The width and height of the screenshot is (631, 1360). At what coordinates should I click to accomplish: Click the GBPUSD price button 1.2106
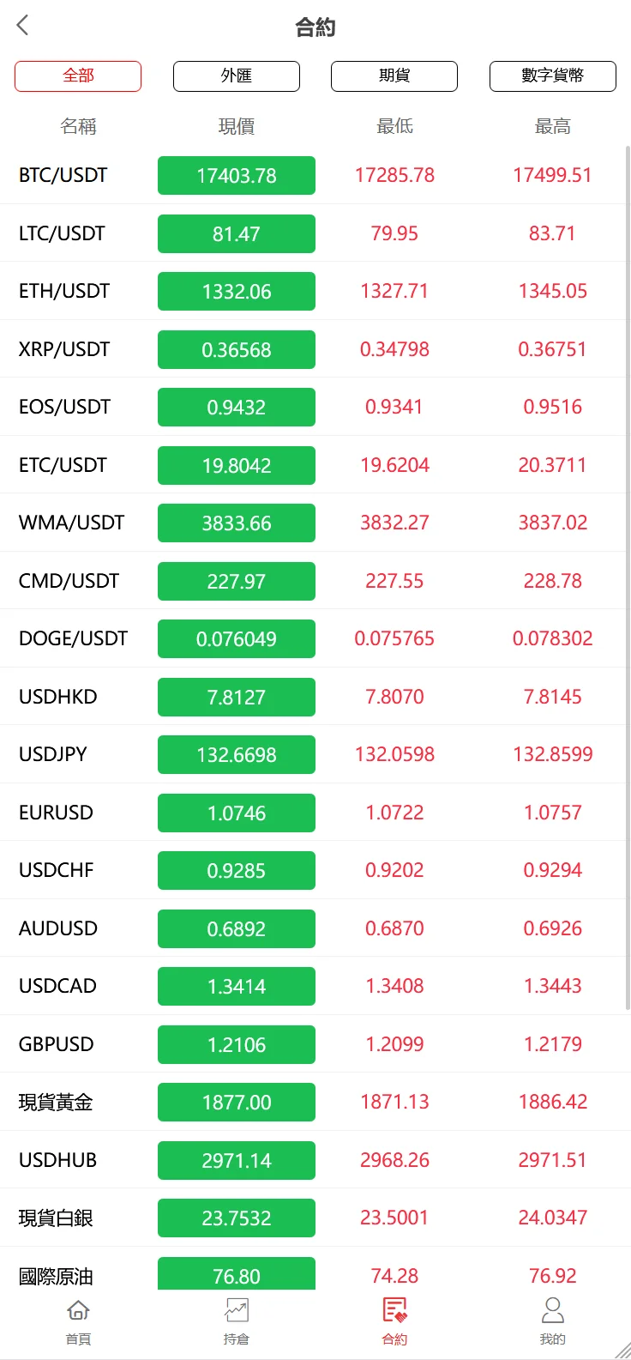(237, 1045)
